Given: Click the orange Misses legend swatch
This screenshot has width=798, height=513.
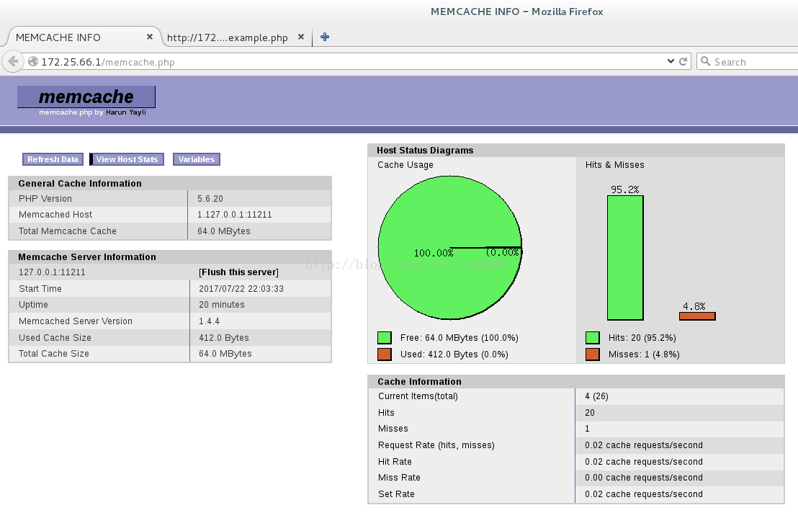Looking at the screenshot, I should click(x=593, y=354).
